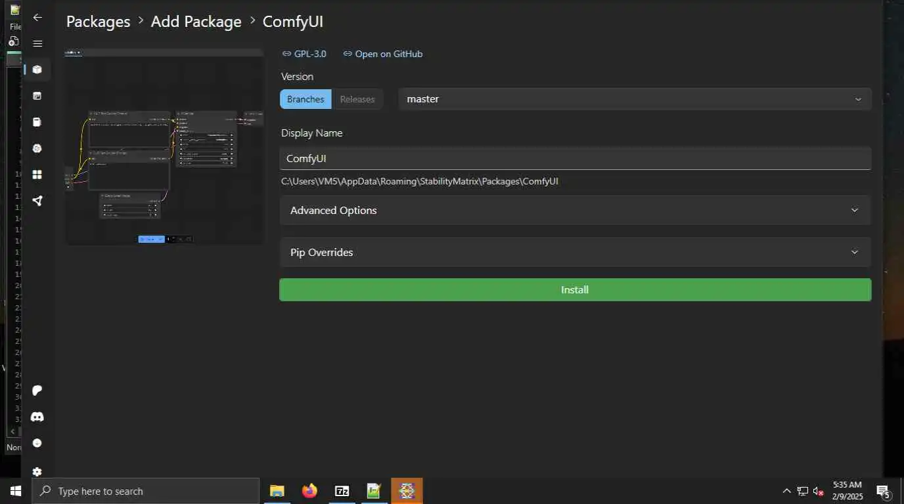Image resolution: width=904 pixels, height=504 pixels.
Task: Click the Pip Overrides chevron arrow
Action: pos(855,252)
